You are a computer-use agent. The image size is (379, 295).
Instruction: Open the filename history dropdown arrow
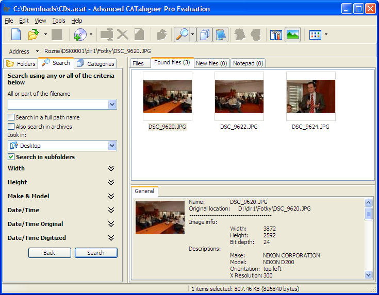(x=112, y=105)
